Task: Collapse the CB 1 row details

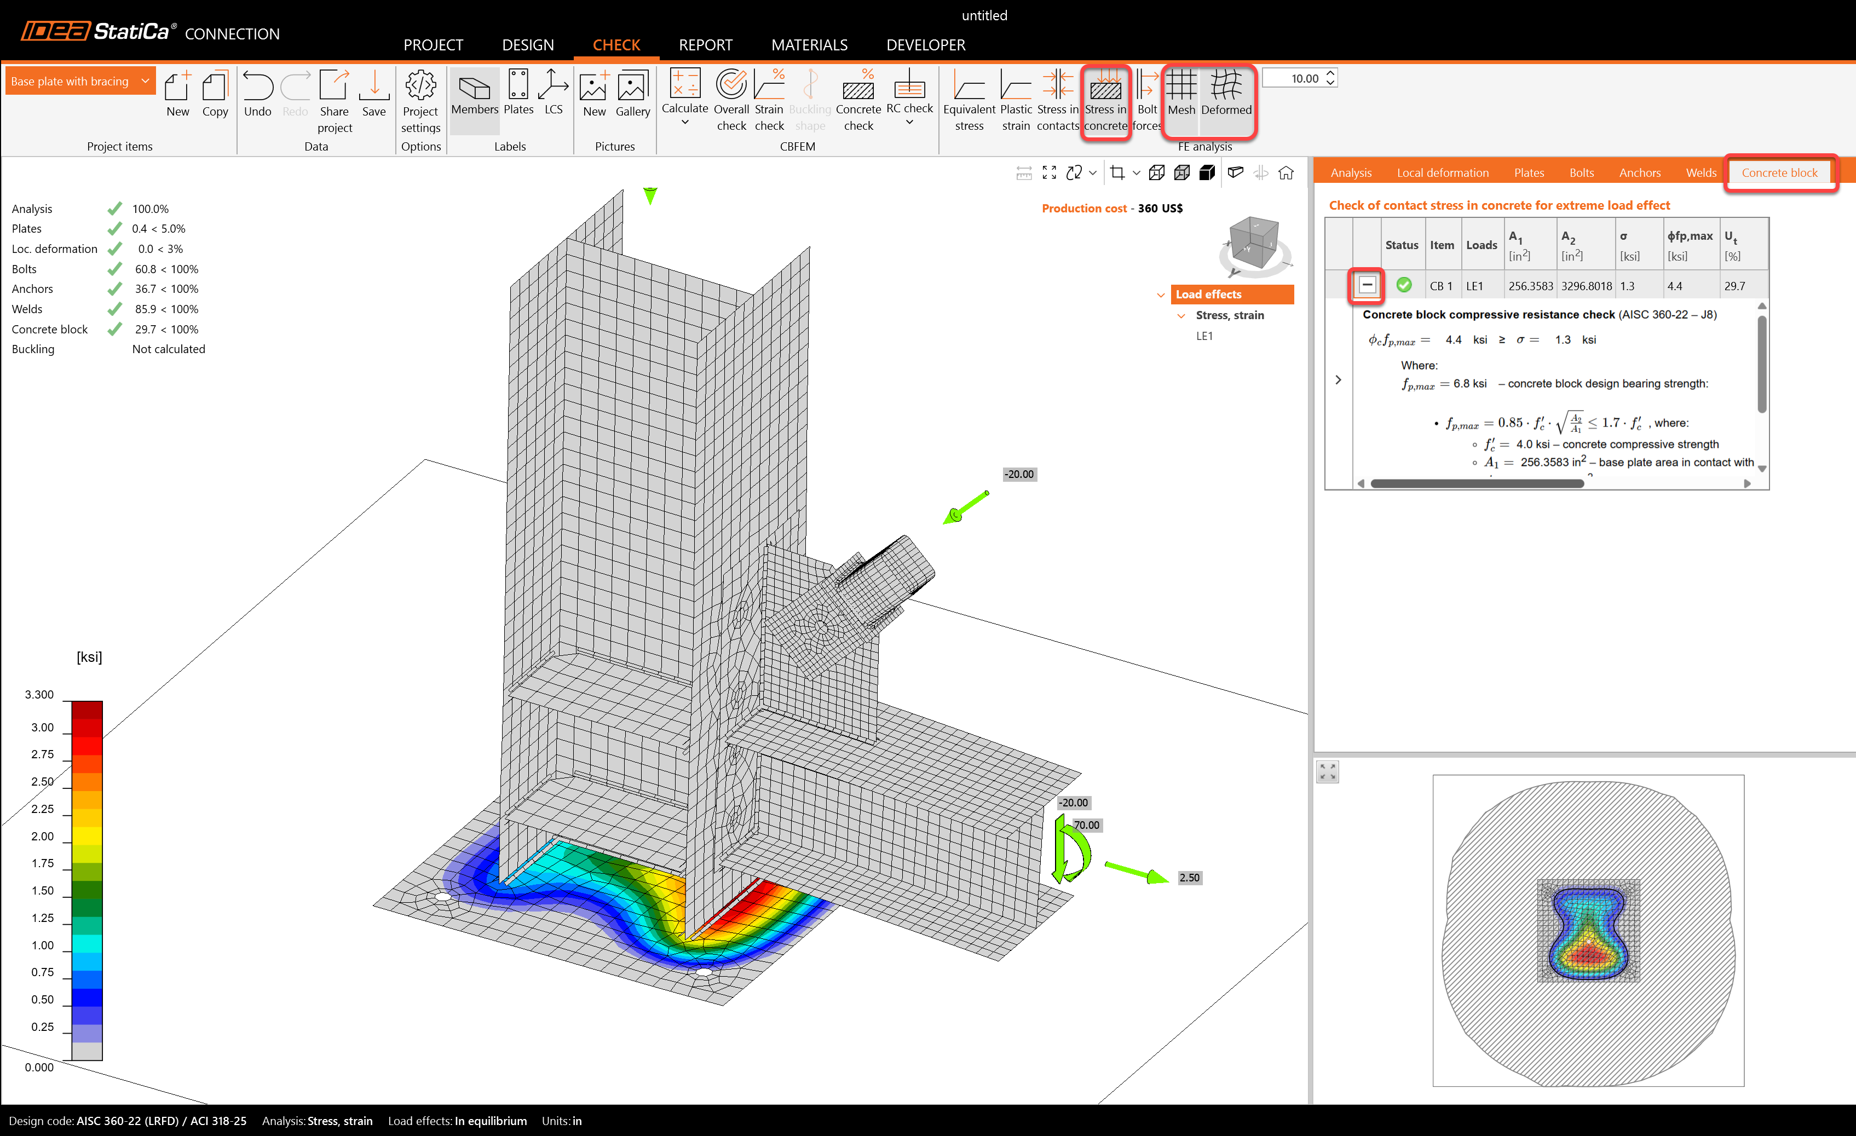Action: (x=1367, y=286)
